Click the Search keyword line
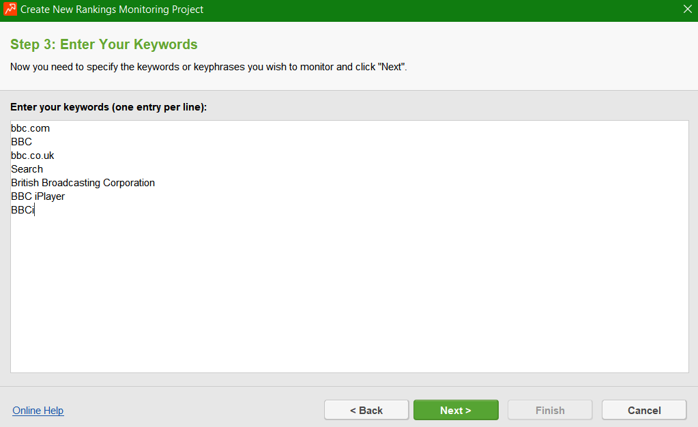The image size is (698, 427). [x=27, y=169]
